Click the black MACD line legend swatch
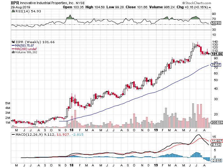Screen dimensions: 223x168 click(x=13, y=135)
